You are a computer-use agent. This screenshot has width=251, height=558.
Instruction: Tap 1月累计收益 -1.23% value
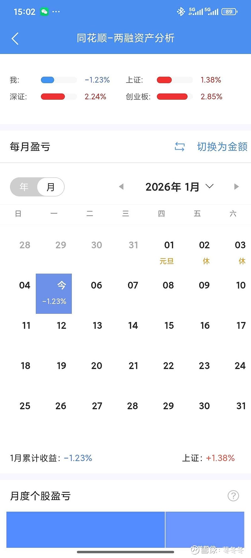point(78,458)
